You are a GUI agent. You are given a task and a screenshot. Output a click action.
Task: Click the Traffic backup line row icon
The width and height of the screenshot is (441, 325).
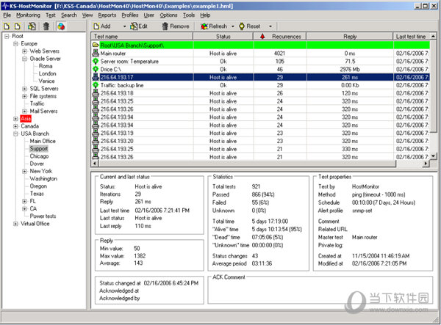[x=96, y=85]
